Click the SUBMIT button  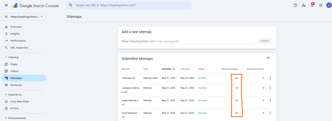(265, 41)
